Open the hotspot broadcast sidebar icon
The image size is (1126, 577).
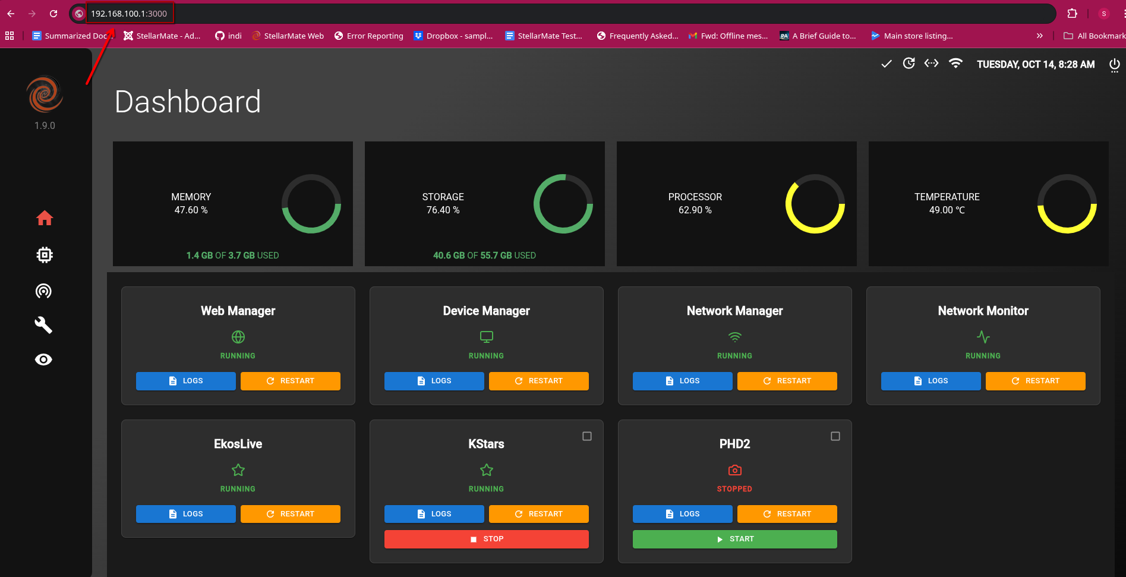point(43,291)
